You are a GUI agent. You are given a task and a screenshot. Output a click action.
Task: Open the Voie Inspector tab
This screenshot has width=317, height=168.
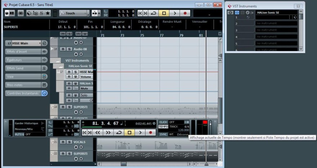tap(23, 76)
